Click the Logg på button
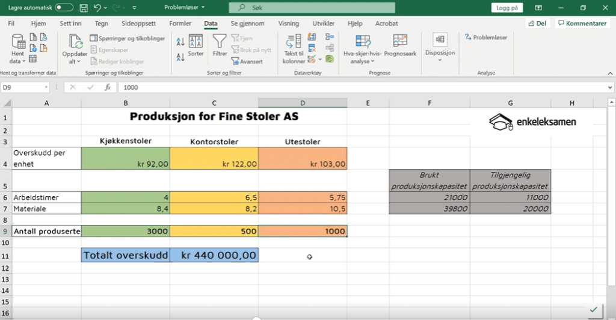Image resolution: width=616 pixels, height=320 pixels. click(x=507, y=8)
